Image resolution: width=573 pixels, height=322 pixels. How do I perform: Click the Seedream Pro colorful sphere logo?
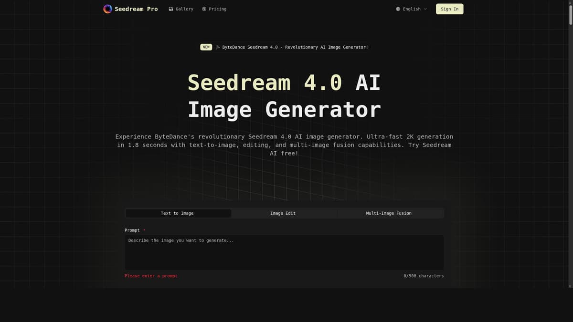(107, 9)
